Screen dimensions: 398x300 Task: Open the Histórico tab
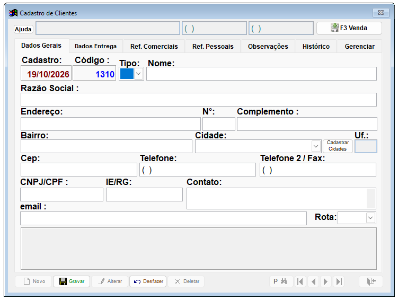coord(316,47)
